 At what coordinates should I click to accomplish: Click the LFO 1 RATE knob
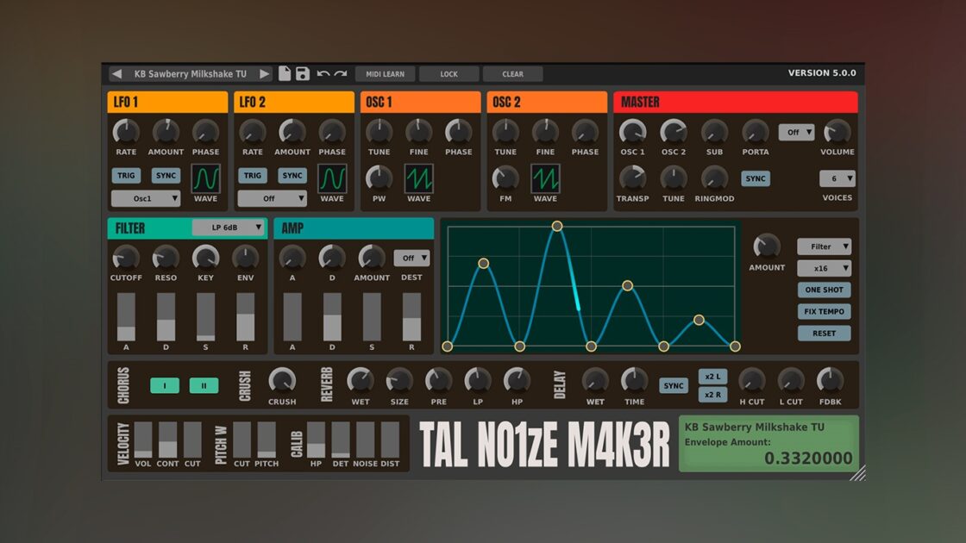(x=126, y=132)
